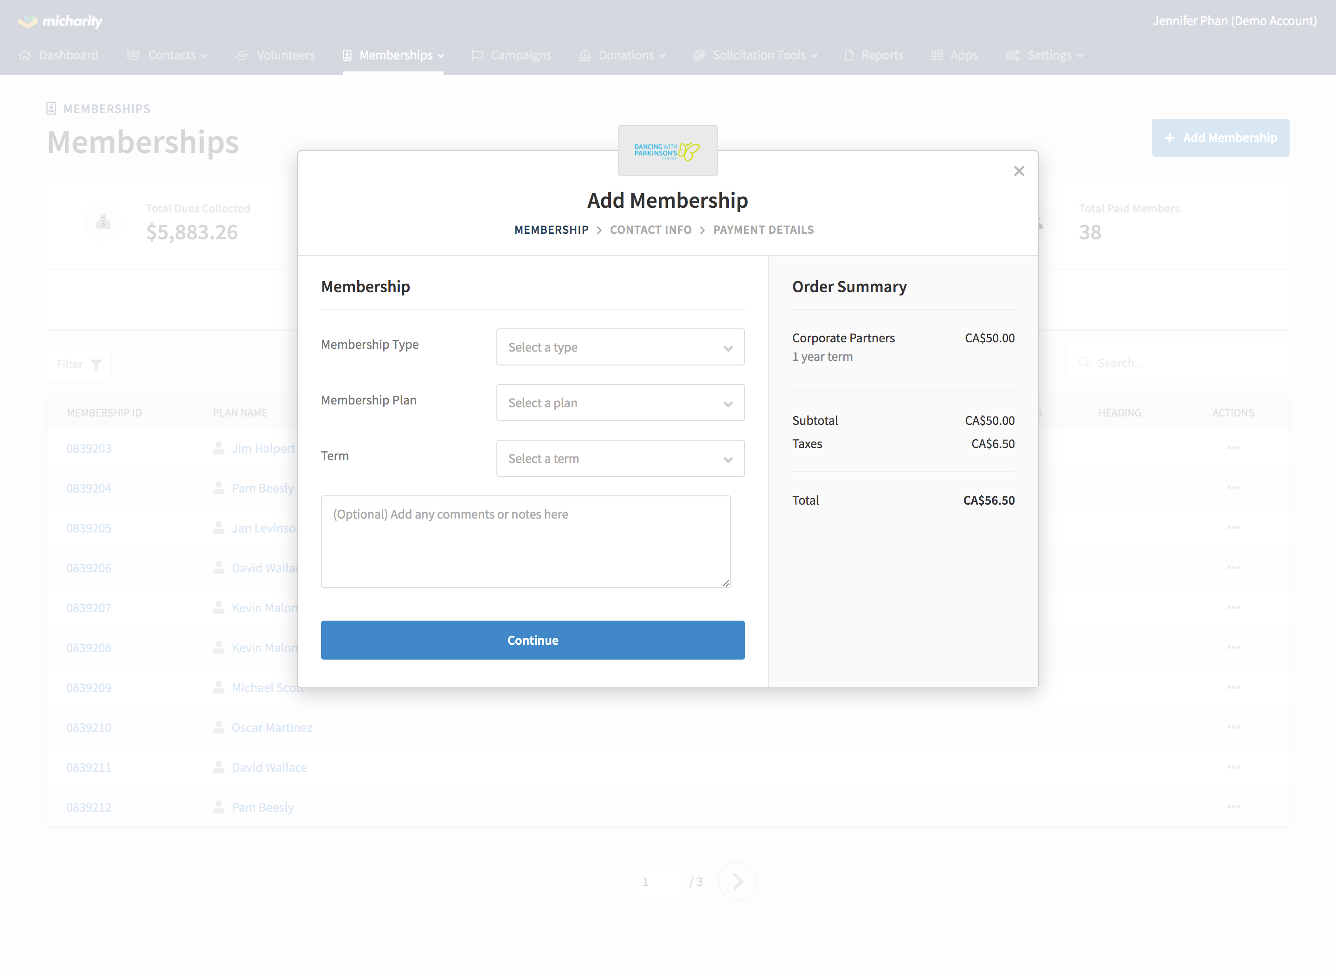Open actions menu for membership 0839212
The height and width of the screenshot is (975, 1336).
click(x=1233, y=807)
